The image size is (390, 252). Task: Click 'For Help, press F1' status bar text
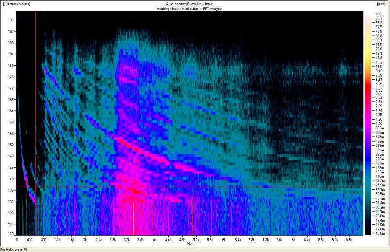[x=14, y=249]
